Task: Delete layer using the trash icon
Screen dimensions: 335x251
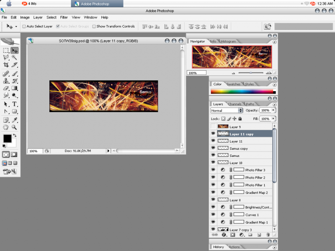Action: (x=268, y=235)
